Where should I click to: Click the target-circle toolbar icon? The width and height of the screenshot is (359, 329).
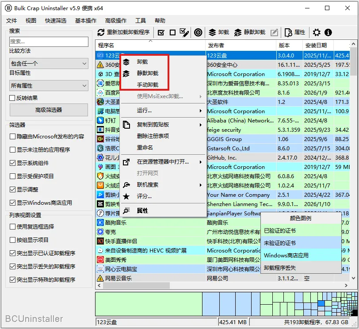click(x=198, y=33)
